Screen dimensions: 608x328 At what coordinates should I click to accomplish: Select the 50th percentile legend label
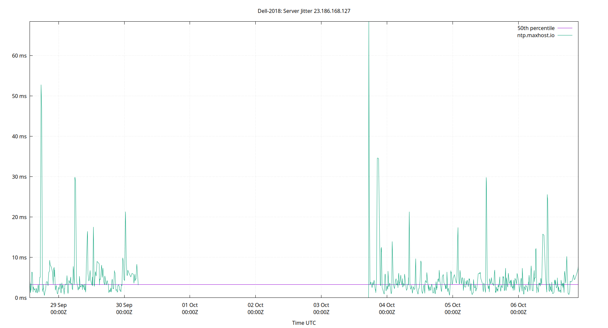(x=536, y=28)
